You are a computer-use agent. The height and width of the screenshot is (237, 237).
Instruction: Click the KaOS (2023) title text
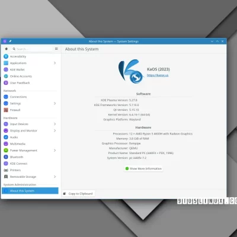pyautogui.click(x=158, y=69)
